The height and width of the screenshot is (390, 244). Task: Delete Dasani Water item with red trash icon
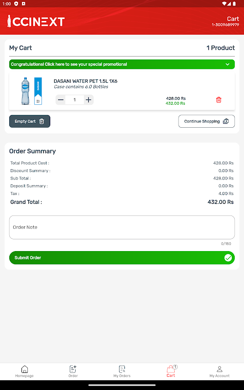pyautogui.click(x=219, y=100)
